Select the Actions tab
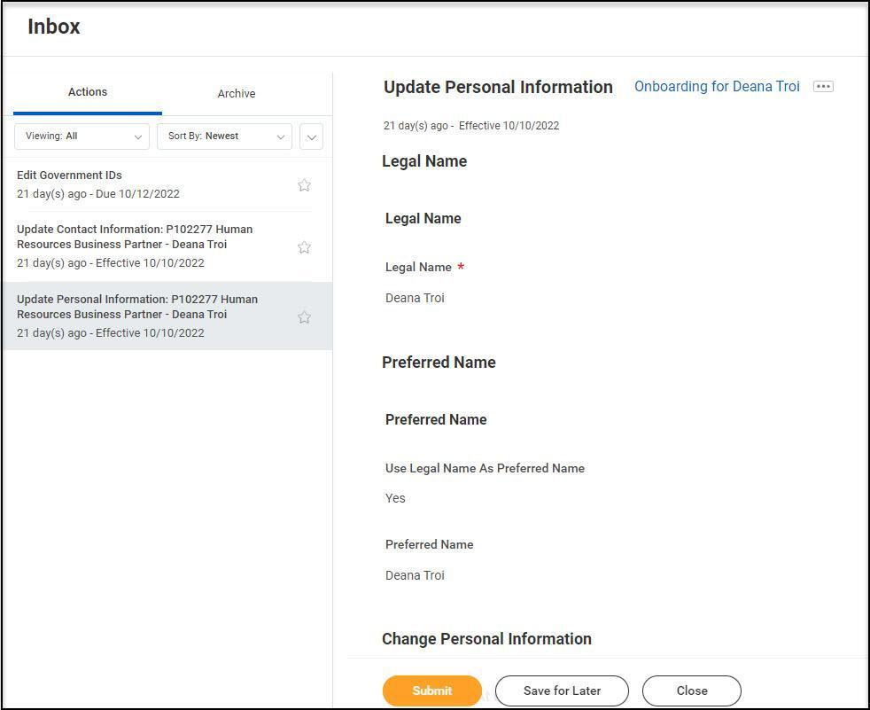 pyautogui.click(x=88, y=92)
